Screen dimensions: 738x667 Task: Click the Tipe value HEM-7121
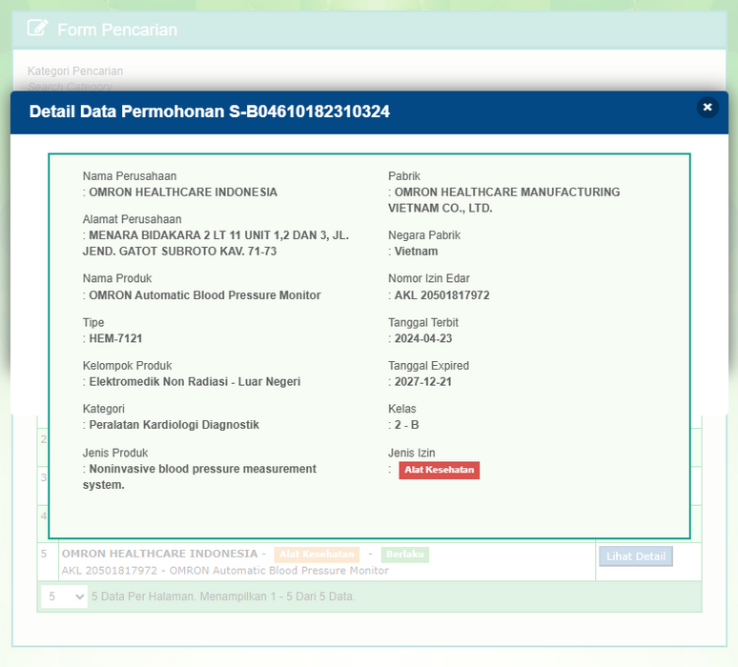pos(115,338)
